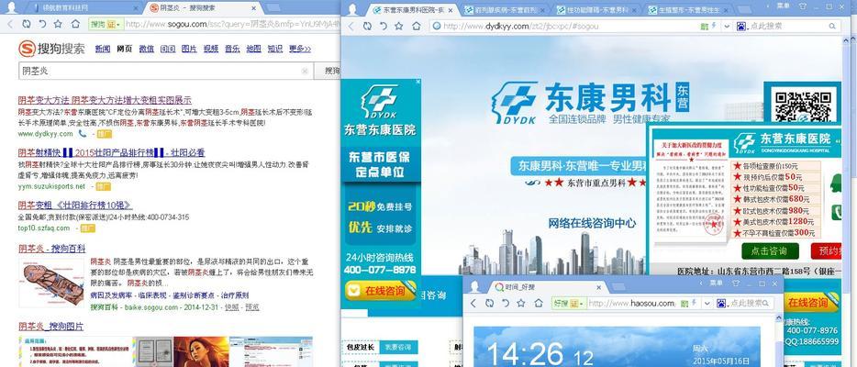Open the 快照 link under the 搜狗百科 result
This screenshot has height=367, width=857.
point(232,307)
